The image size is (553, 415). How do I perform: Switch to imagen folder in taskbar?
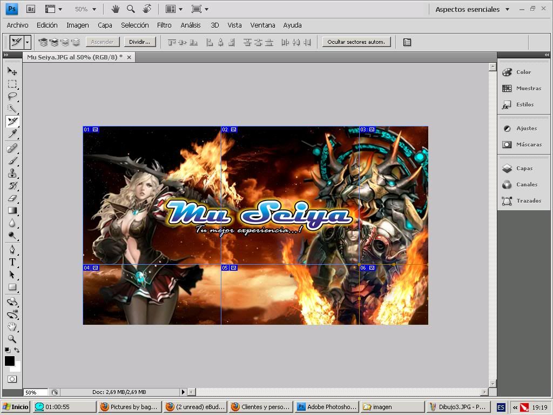tap(393, 407)
